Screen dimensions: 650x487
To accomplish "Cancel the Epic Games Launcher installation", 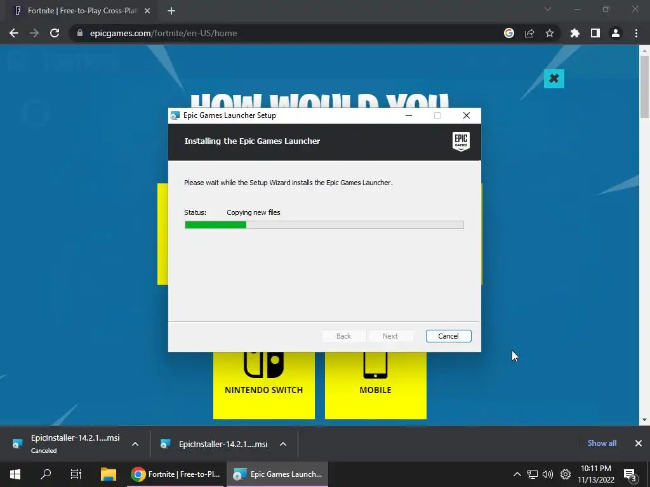I will [x=448, y=336].
